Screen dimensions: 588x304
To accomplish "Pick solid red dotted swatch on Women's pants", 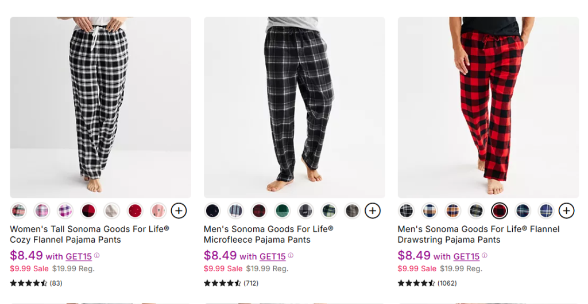I will [x=135, y=211].
